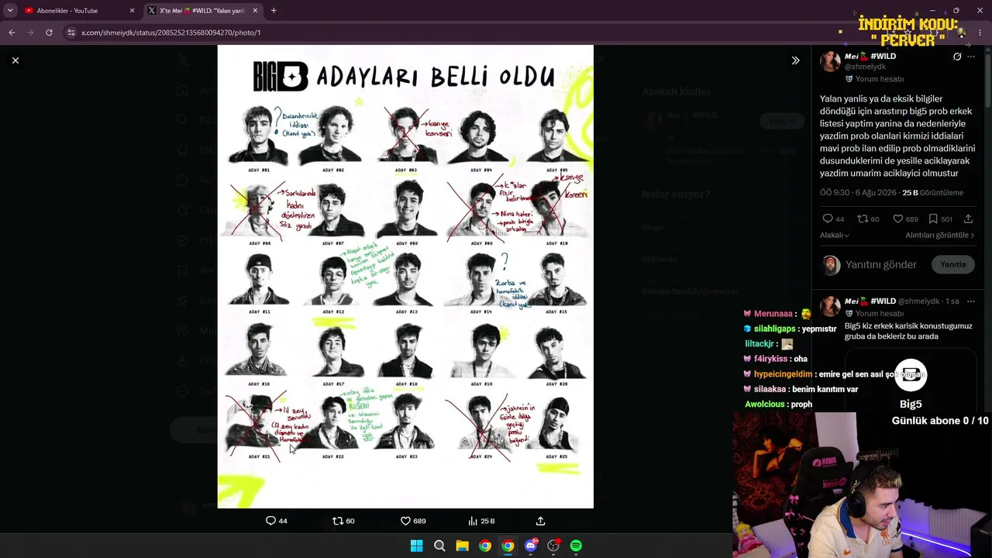
Task: Click the Big5 adayları belli oldu photo
Action: 405,277
